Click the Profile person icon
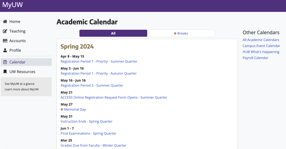The width and height of the screenshot is (286, 149). point(5,50)
